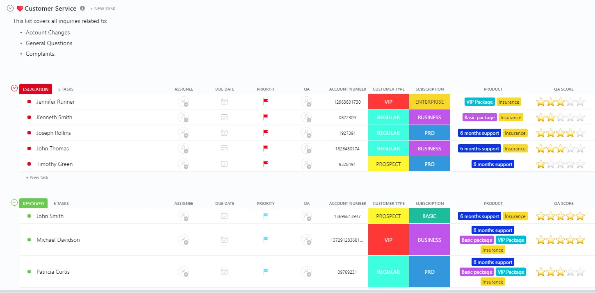Collapse the Customer Service list
The image size is (595, 293).
(x=11, y=8)
